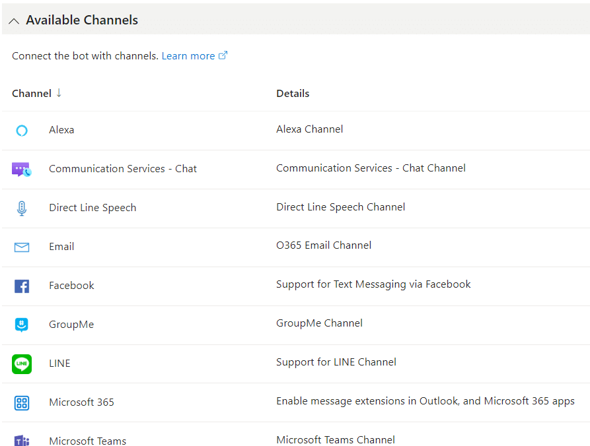Sort by the Channel column arrow
590x446 pixels.
(x=59, y=92)
